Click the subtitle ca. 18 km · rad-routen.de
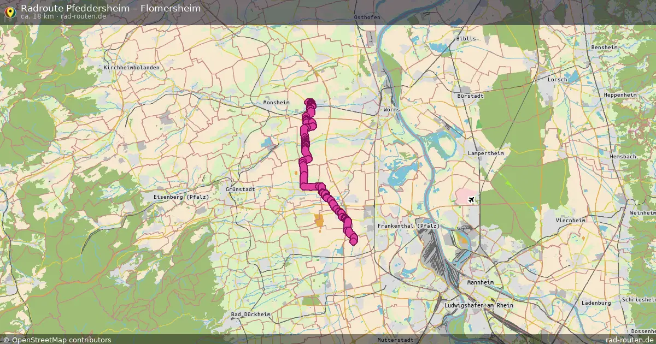This screenshot has height=344, width=656. tap(63, 16)
